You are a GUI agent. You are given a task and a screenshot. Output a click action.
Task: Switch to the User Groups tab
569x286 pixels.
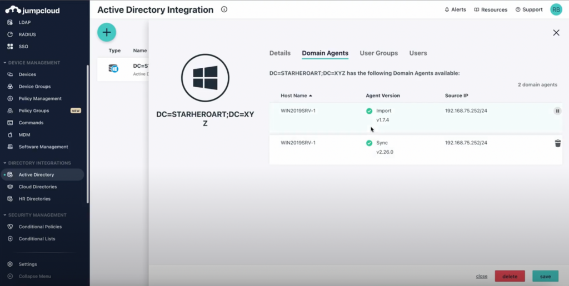tap(378, 53)
